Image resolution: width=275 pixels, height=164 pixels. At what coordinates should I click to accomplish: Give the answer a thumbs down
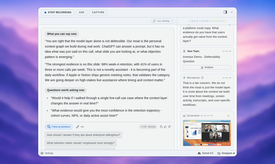tap(169, 127)
